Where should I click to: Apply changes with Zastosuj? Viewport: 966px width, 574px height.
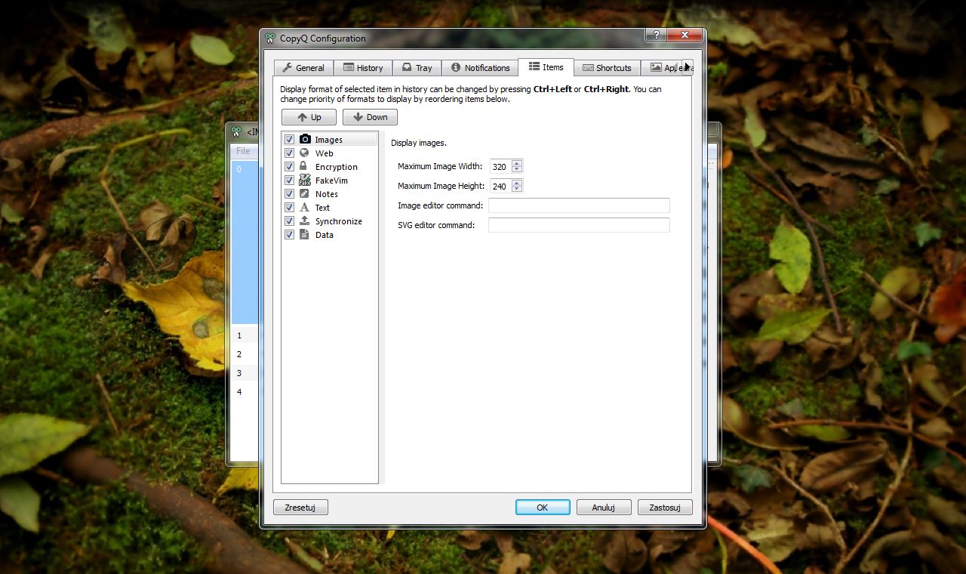pyautogui.click(x=665, y=508)
